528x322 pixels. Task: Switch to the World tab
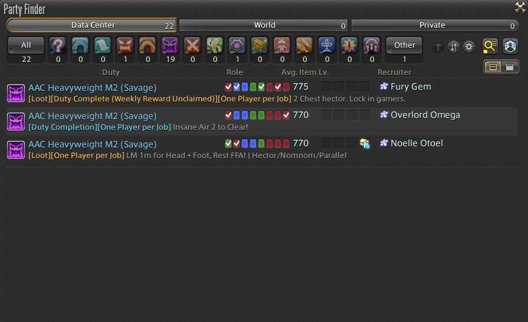[264, 25]
